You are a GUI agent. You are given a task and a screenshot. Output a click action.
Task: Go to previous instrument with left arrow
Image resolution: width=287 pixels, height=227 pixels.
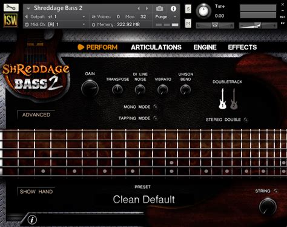(139, 8)
